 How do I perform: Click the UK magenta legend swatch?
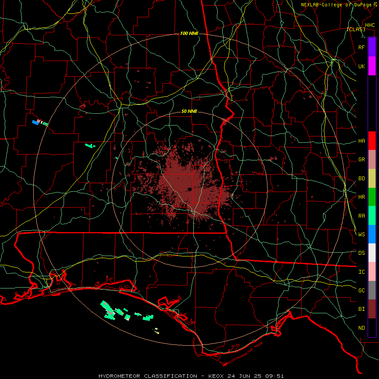click(x=372, y=66)
